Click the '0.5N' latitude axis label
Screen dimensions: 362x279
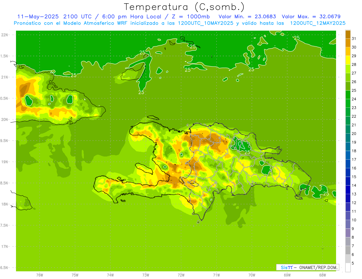tap(5, 98)
